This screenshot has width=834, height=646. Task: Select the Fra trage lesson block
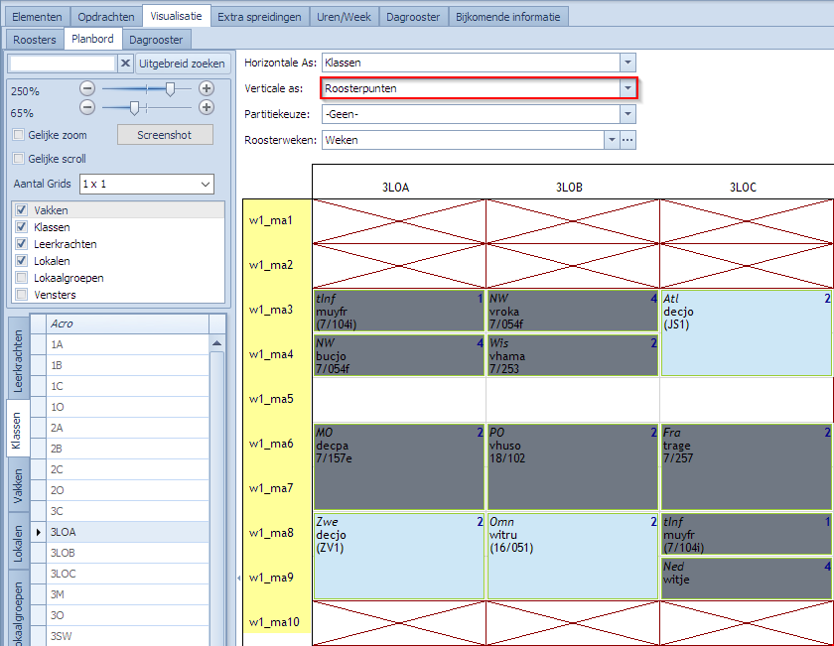[747, 466]
